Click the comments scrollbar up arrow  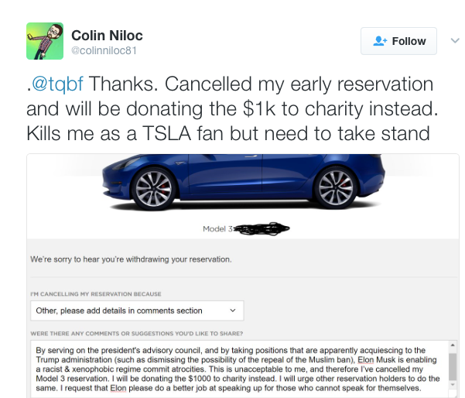pos(453,345)
